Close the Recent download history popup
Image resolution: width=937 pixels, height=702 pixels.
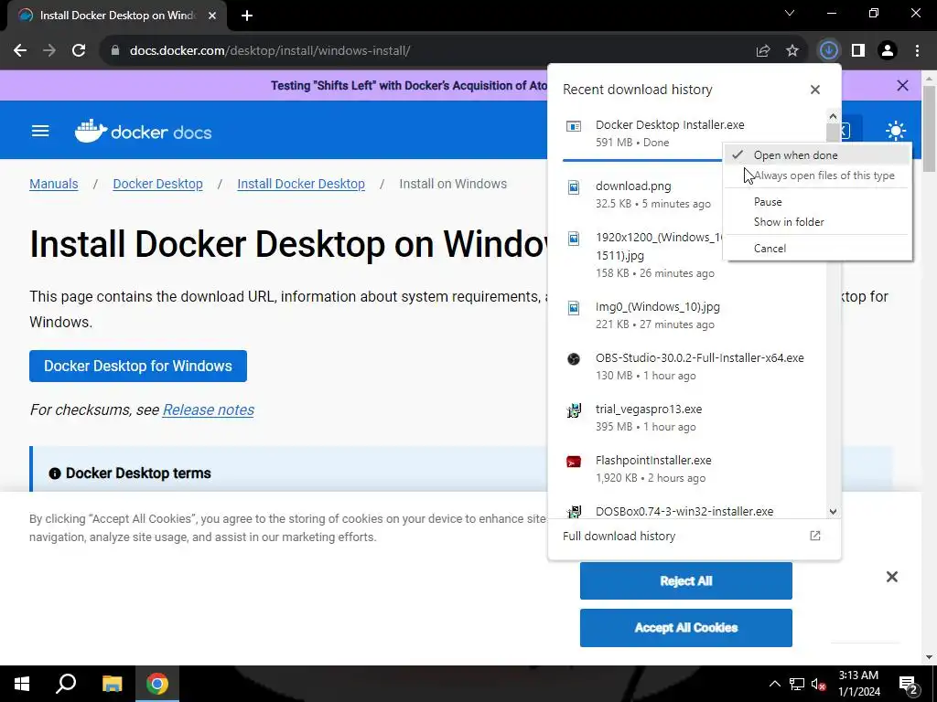[x=815, y=90]
